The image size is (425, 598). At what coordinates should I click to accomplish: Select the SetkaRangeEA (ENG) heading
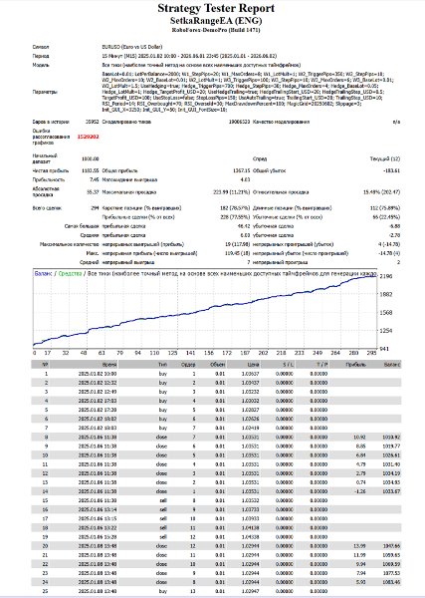pyautogui.click(x=216, y=21)
